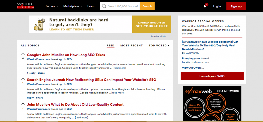Open the Bumping your thread offer
Viewport: 263px width, 122px height.
[x=195, y=59]
